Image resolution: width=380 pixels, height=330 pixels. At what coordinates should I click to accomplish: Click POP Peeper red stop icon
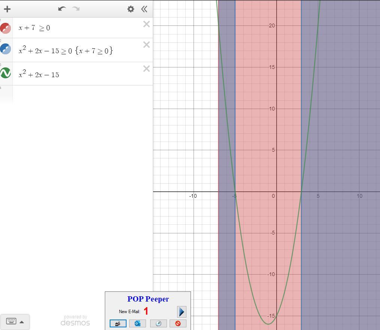[178, 324]
